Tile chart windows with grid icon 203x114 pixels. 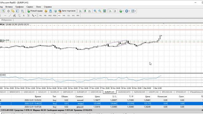[104, 11]
